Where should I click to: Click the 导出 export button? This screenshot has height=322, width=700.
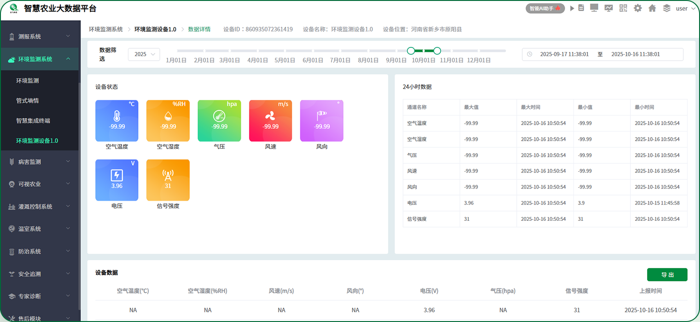coord(667,274)
